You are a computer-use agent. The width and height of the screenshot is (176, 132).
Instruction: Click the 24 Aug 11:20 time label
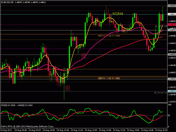[x=77, y=130]
